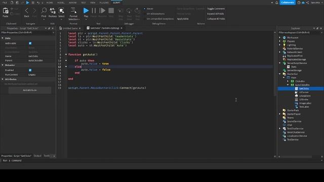Collapse the Attributes properties section
Image resolution: width=324 pixels, height=182 pixels.
click(3, 79)
